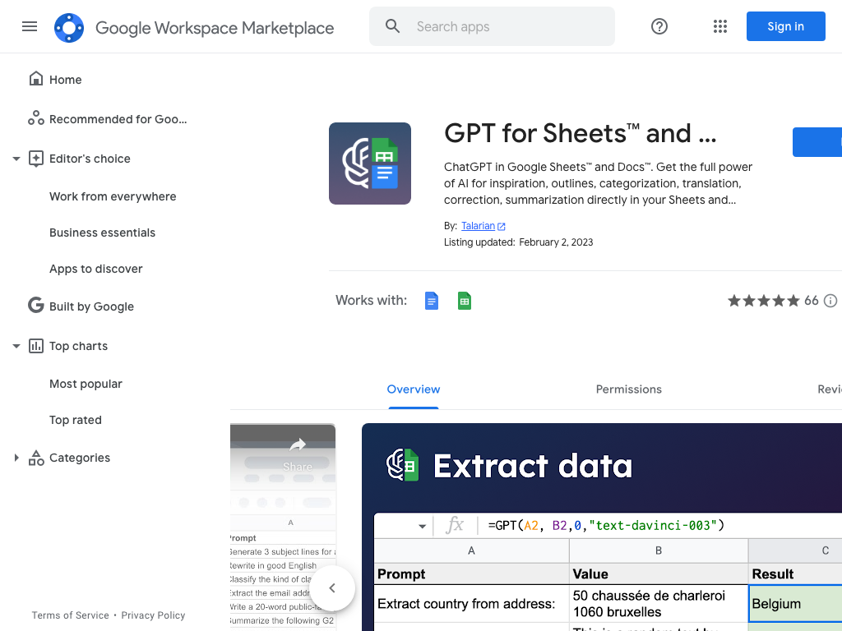Viewport: 842px width, 631px height.
Task: Open the rating info icon
Action: click(830, 301)
